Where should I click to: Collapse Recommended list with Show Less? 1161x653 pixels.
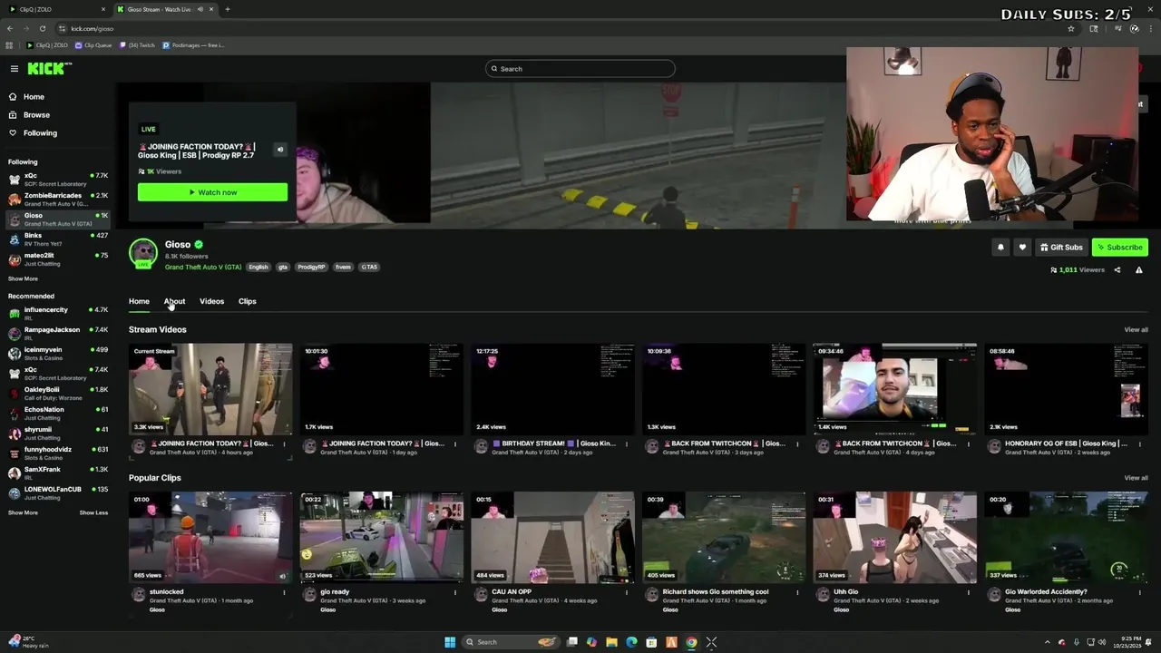pyautogui.click(x=93, y=512)
